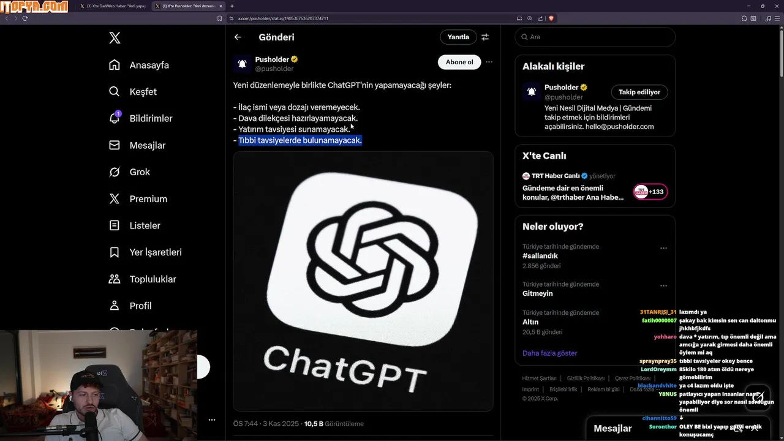Click the +133 listeners badge
Image resolution: width=784 pixels, height=441 pixels.
click(650, 192)
